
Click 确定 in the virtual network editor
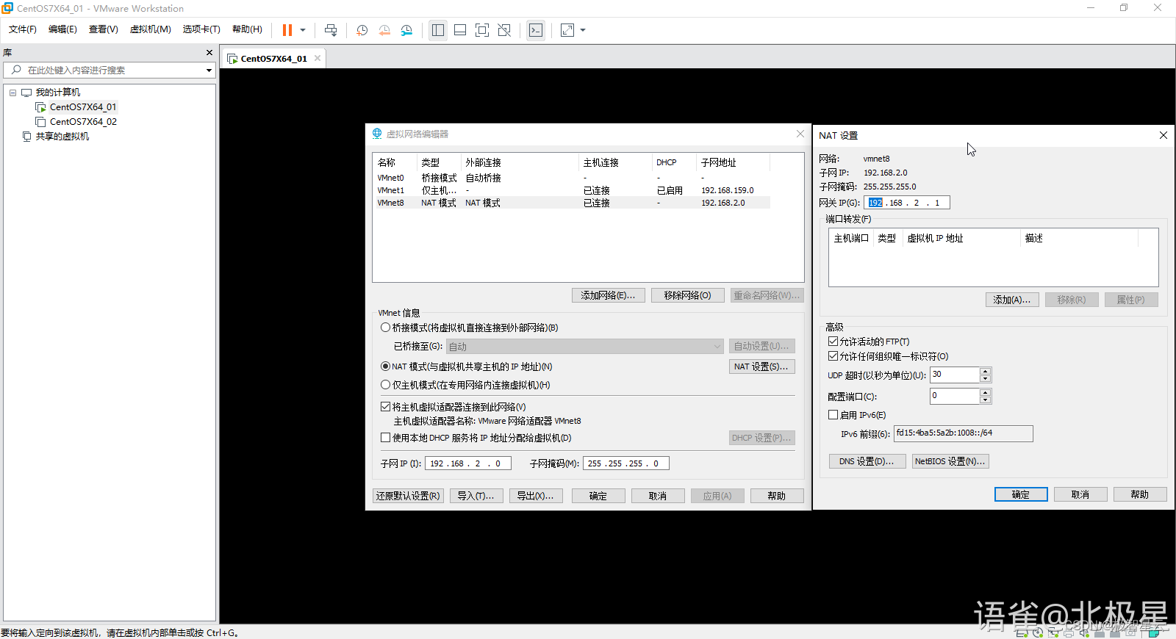coord(598,496)
